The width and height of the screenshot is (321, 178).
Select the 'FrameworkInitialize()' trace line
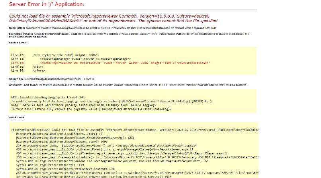pos(137,157)
